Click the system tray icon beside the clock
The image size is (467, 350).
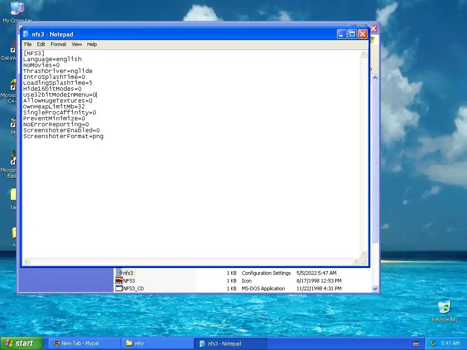[x=433, y=343]
